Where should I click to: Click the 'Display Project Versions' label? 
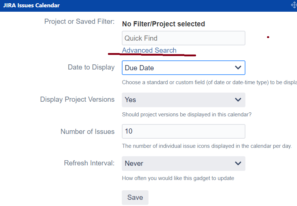tap(77, 99)
